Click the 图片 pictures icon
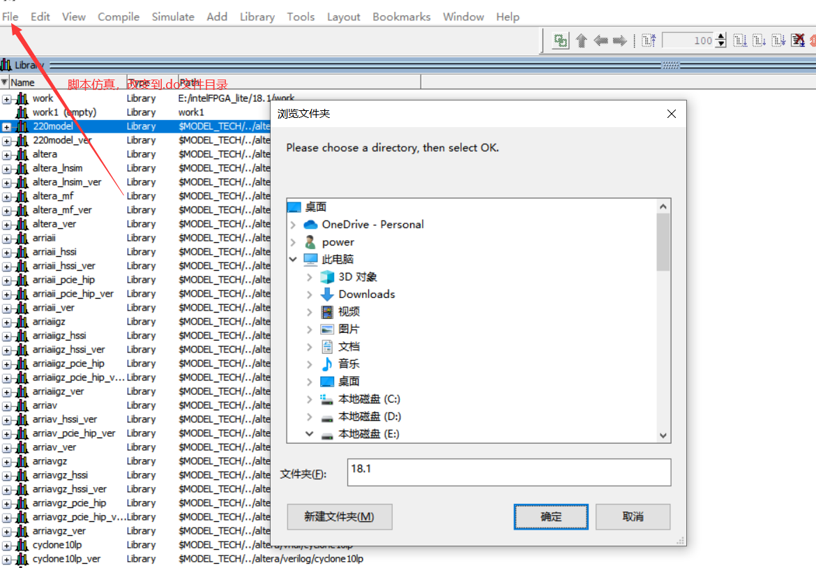This screenshot has width=816, height=568. click(x=327, y=329)
